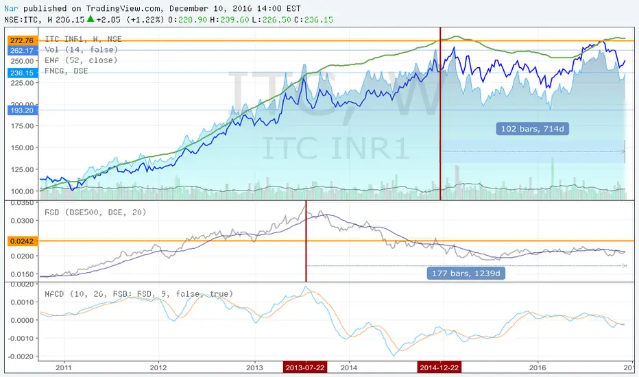Viewport: 639px width, 377px height.
Task: Click the 0.0300 RSD axis label
Action: click(23, 221)
